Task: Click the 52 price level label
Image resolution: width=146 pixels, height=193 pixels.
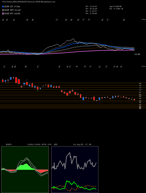Action: [x=140, y=101]
